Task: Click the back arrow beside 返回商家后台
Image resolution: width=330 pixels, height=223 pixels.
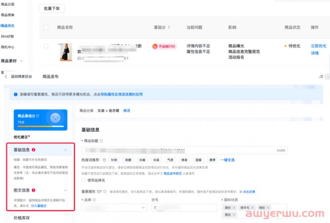Action: pyautogui.click(x=6, y=77)
